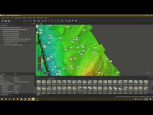Open the Windows notification center icon
Screen dimensions: 153x115
pos(150,99)
